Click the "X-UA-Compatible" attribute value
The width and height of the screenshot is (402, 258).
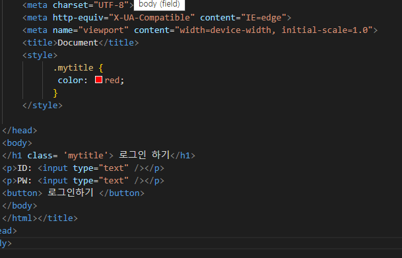tap(152, 17)
